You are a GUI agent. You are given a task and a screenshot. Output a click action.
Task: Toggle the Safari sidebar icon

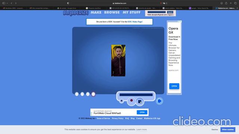tap(4, 3)
